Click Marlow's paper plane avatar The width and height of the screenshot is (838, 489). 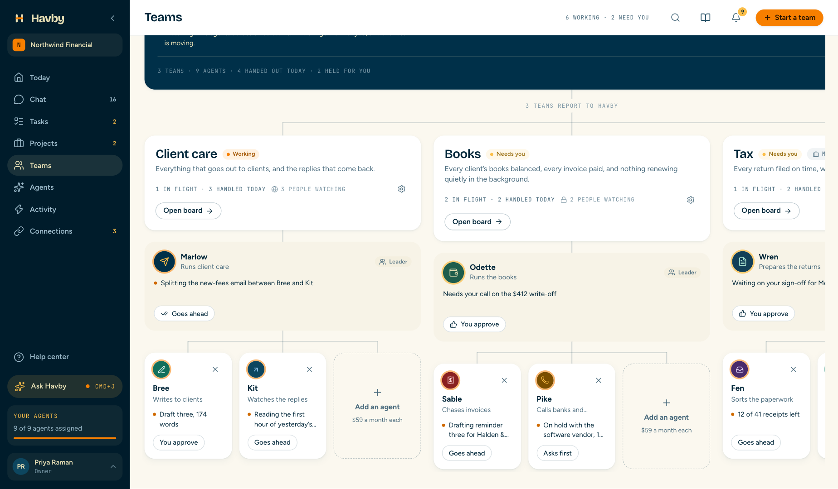165,262
